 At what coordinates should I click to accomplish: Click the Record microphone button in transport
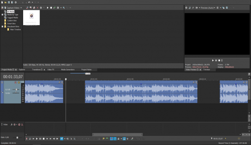[27, 139]
